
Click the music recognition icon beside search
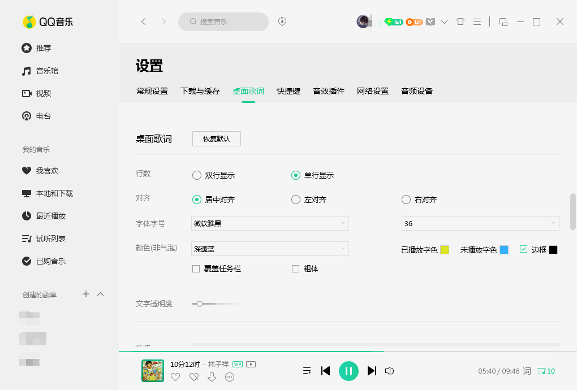point(282,21)
